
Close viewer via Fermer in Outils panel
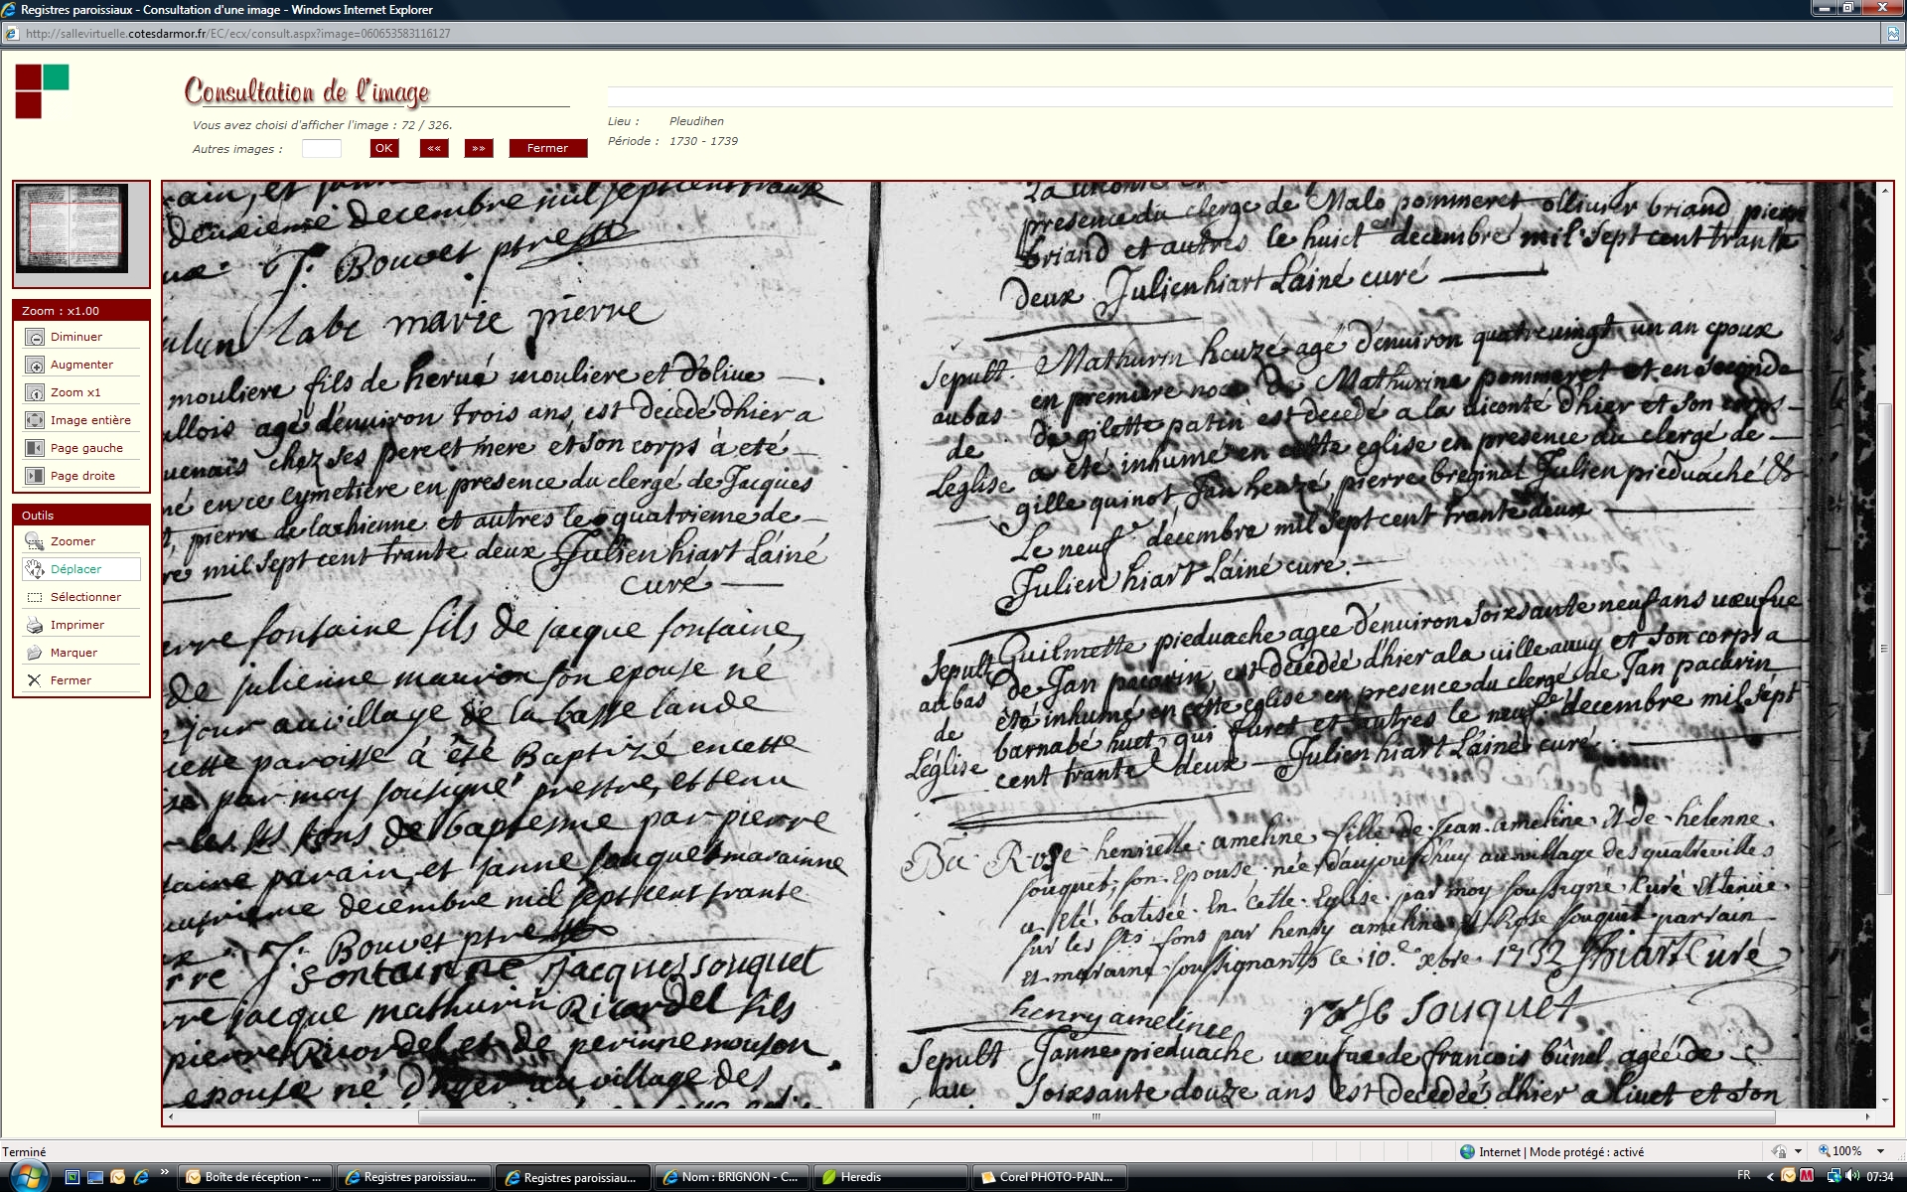(36, 681)
